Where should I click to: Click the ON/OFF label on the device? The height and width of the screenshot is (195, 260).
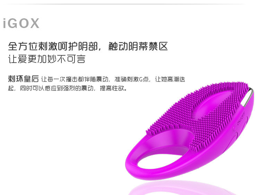(241, 119)
